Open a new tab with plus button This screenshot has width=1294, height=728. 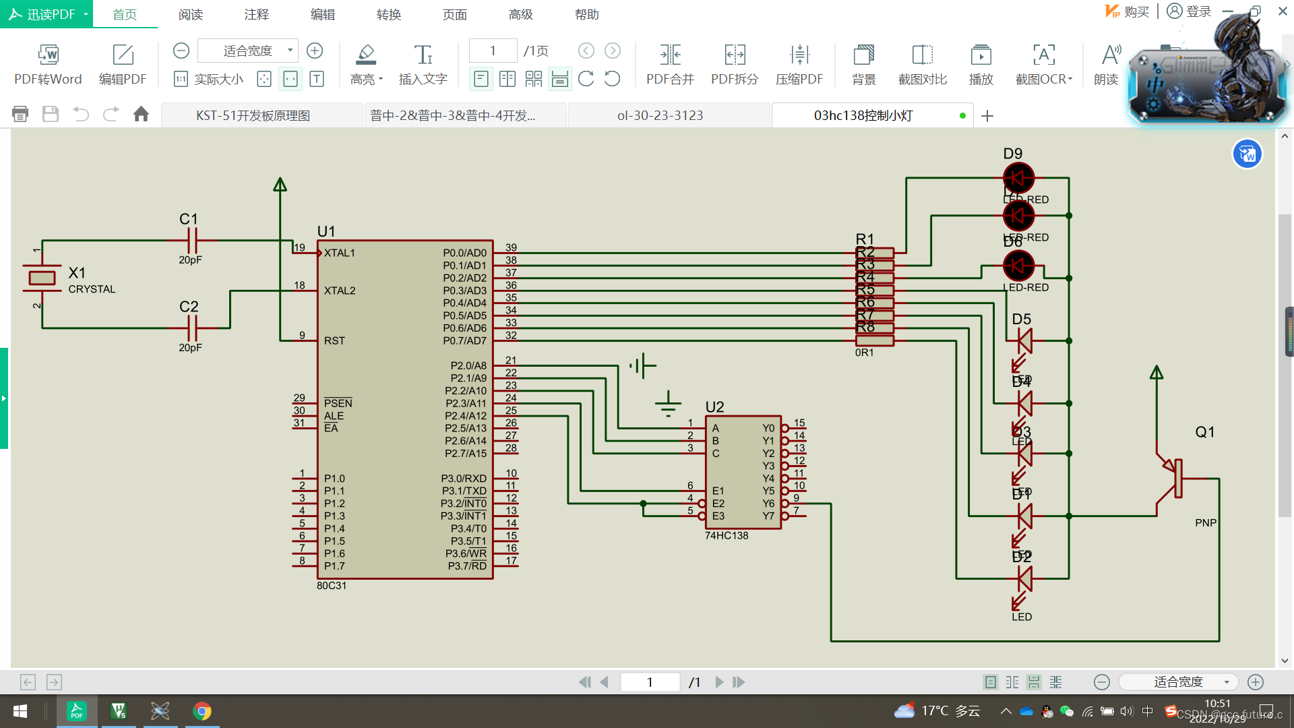tap(987, 116)
